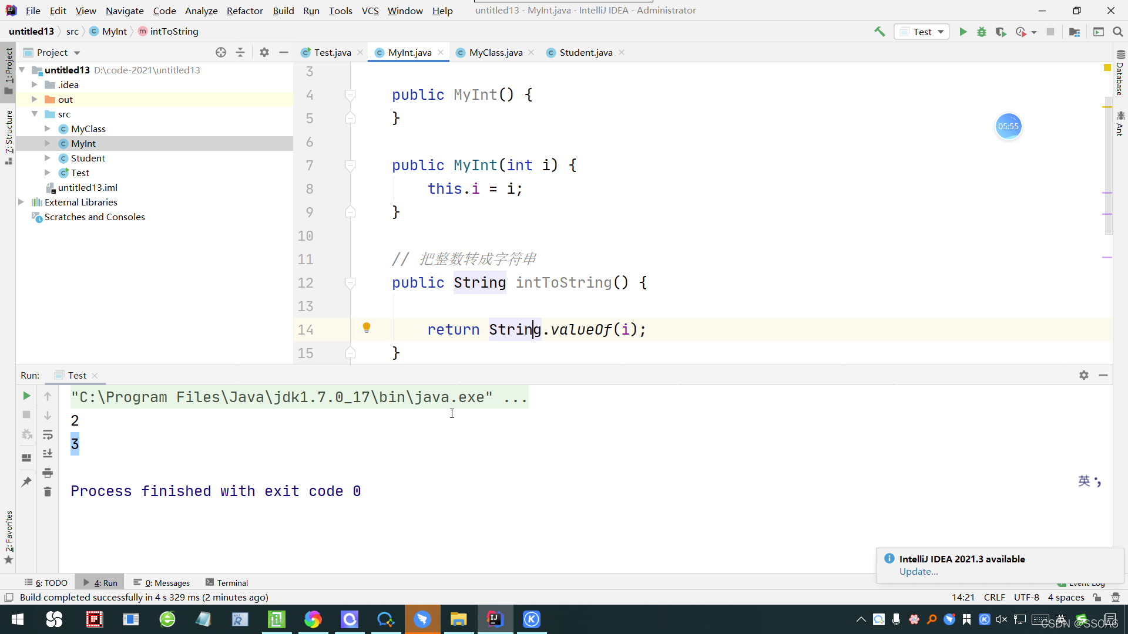Viewport: 1128px width, 634px height.
Task: Fold the MyInt(int i) constructor at line 7
Action: pyautogui.click(x=351, y=166)
